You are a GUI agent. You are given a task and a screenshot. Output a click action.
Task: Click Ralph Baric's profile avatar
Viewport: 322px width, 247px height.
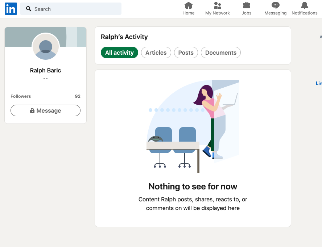pos(46,47)
